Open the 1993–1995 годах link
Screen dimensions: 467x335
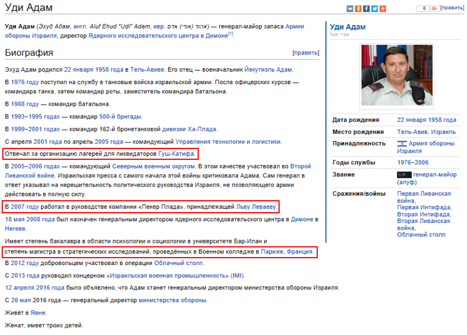coord(35,117)
